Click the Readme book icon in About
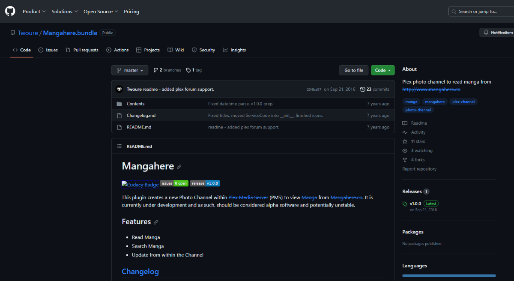Viewport: 514px width, 281px height. pos(405,123)
